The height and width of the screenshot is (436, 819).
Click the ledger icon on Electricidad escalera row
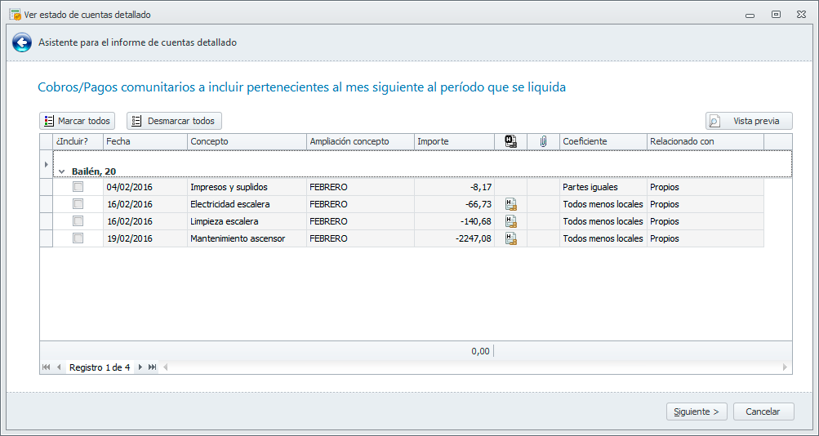(511, 204)
